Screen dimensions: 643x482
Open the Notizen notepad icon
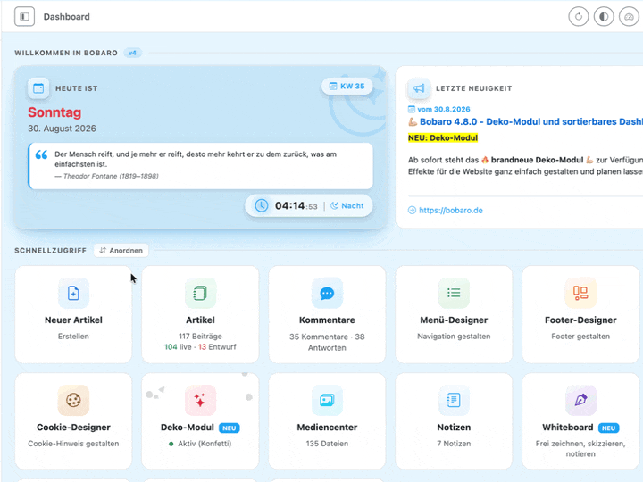click(x=454, y=400)
